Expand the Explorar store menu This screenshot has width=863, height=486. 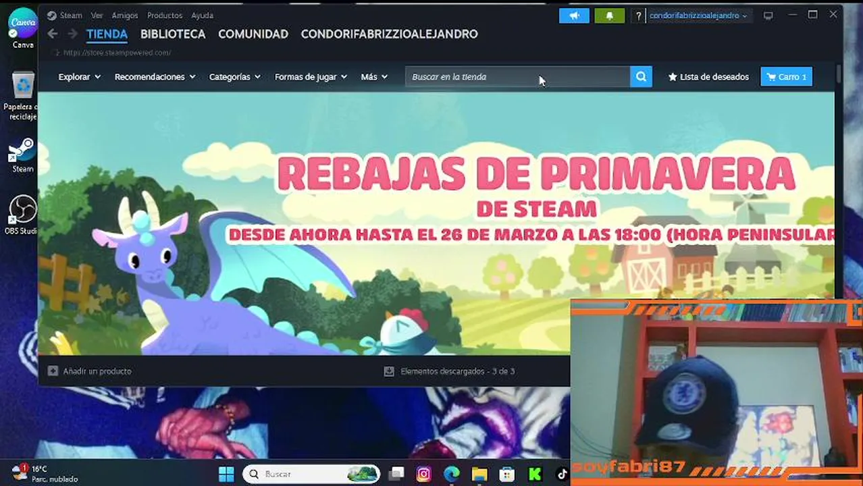click(79, 77)
